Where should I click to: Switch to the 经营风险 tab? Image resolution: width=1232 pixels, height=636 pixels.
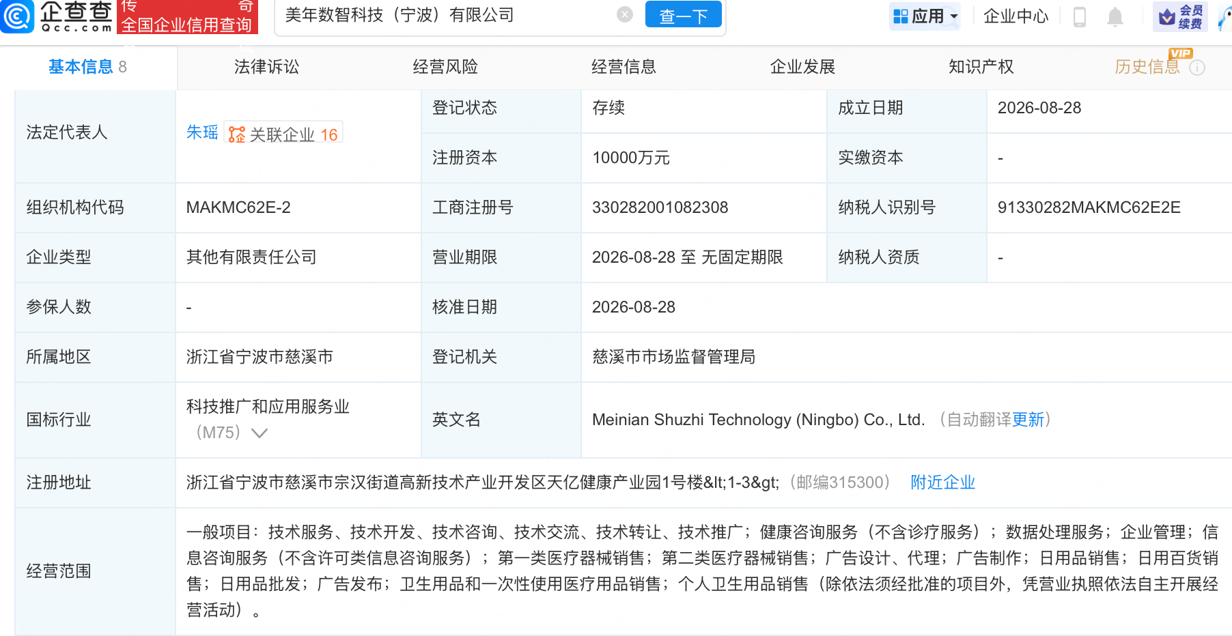(445, 67)
